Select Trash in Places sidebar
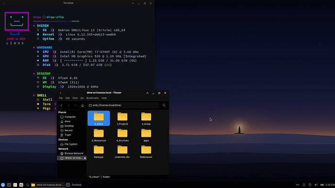Viewport: 335px width, 188px height. click(72, 135)
